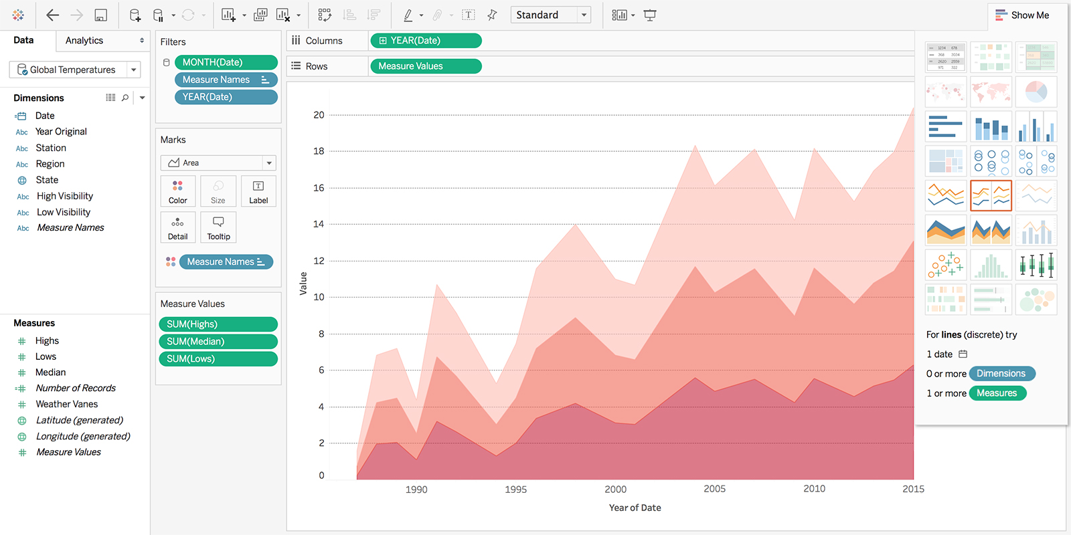Click the SUM(Highs) pill in Measure Values
This screenshot has height=535, width=1071.
click(x=218, y=324)
